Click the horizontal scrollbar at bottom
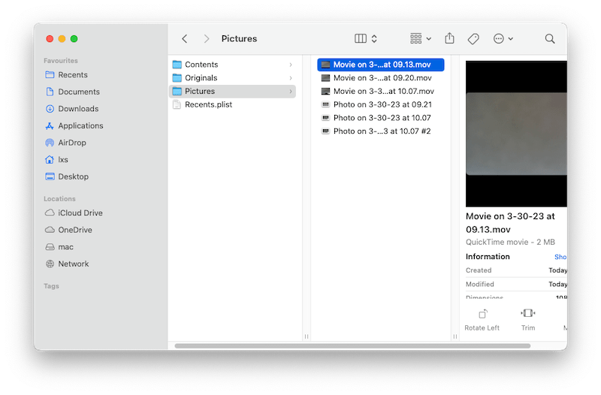The width and height of the screenshot is (601, 395). pos(352,346)
